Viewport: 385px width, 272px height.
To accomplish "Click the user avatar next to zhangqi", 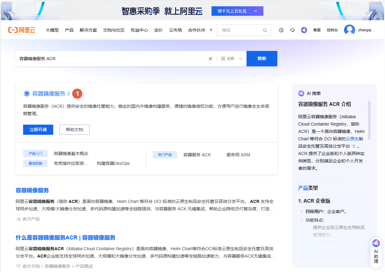I will point(350,30).
